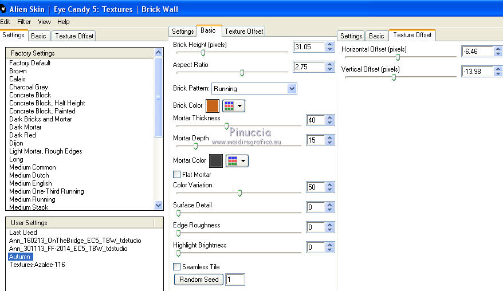Click the Edge Roughness spinner arrows
The height and width of the screenshot is (291, 503).
[330, 227]
